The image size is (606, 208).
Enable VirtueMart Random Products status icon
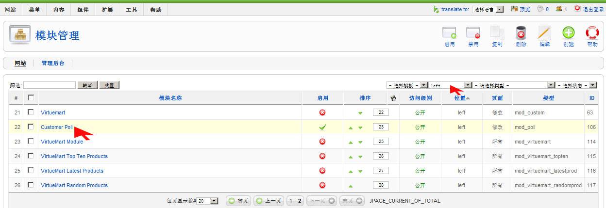[322, 185]
